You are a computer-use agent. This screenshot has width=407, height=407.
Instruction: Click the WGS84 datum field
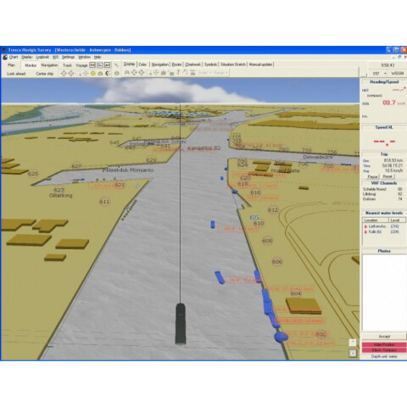point(397,74)
